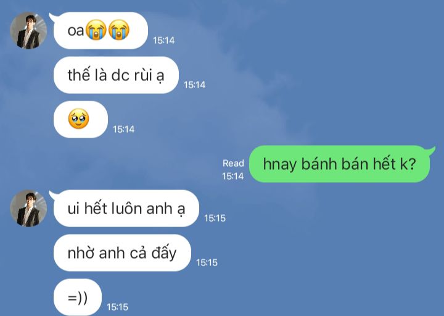This screenshot has height=316, width=444.
Task: Select the first crying emoji in "oa" message
Action: click(96, 30)
